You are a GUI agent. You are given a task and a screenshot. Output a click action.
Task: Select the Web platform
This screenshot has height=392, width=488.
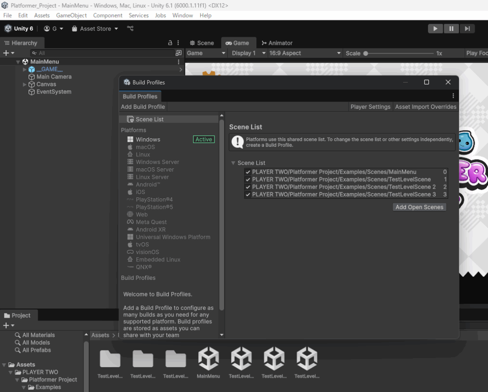point(169,215)
